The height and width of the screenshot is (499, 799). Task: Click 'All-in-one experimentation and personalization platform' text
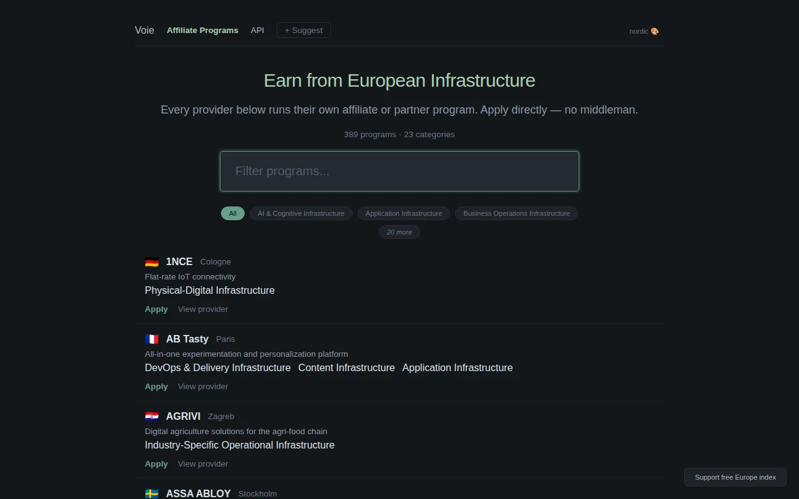(x=247, y=354)
